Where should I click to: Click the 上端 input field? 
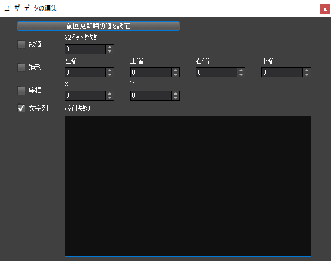click(151, 72)
